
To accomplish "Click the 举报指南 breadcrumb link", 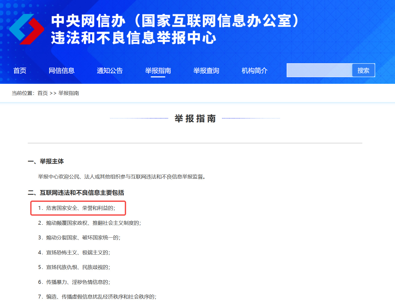I will click(x=69, y=93).
